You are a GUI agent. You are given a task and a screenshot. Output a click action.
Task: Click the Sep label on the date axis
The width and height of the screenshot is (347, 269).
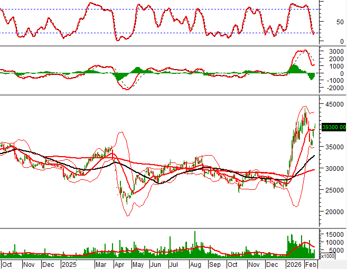pyautogui.click(x=214, y=264)
